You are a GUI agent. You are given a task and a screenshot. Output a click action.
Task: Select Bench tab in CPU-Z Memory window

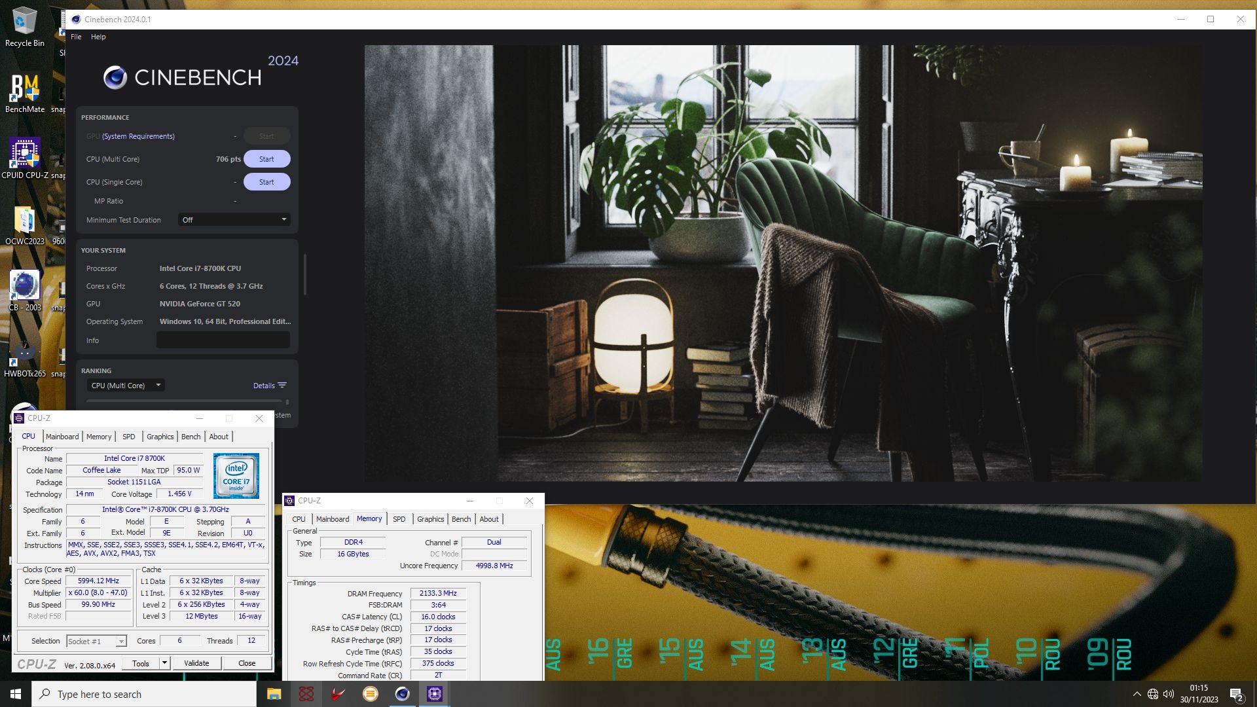pyautogui.click(x=462, y=519)
